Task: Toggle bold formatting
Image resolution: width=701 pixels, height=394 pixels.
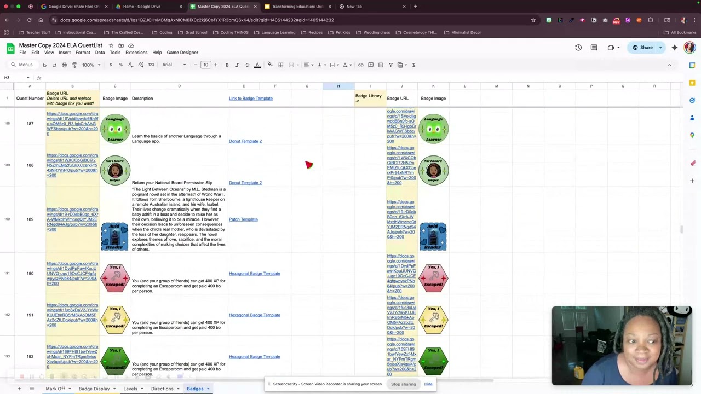Action: (x=227, y=65)
